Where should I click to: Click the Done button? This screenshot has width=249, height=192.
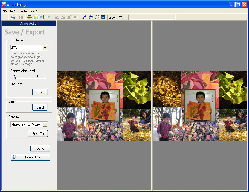pos(40,148)
